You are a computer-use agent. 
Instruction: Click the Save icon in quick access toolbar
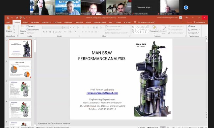click(8, 18)
